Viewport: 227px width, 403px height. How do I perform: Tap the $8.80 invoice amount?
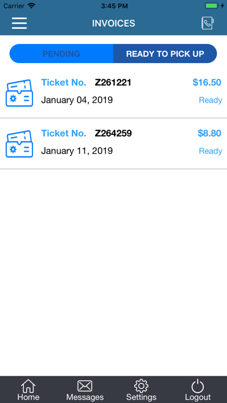coord(210,133)
